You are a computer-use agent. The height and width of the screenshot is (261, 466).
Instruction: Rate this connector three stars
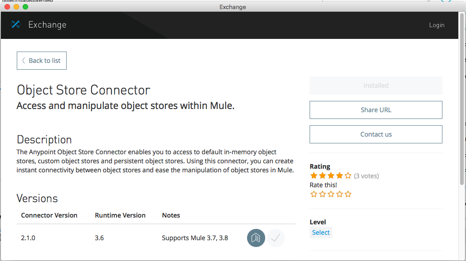tap(331, 194)
